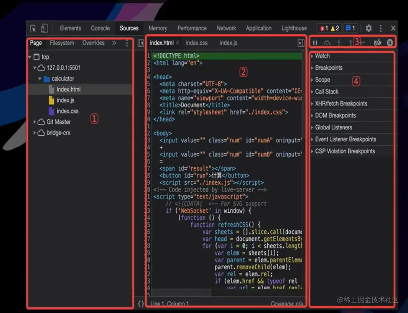Switch to the Memory tab

[x=158, y=28]
